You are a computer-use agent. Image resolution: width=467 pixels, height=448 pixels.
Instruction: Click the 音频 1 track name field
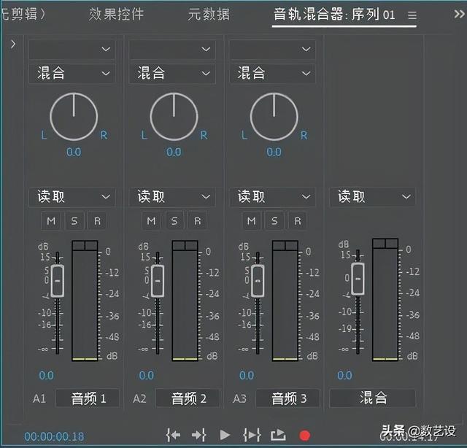tap(88, 398)
